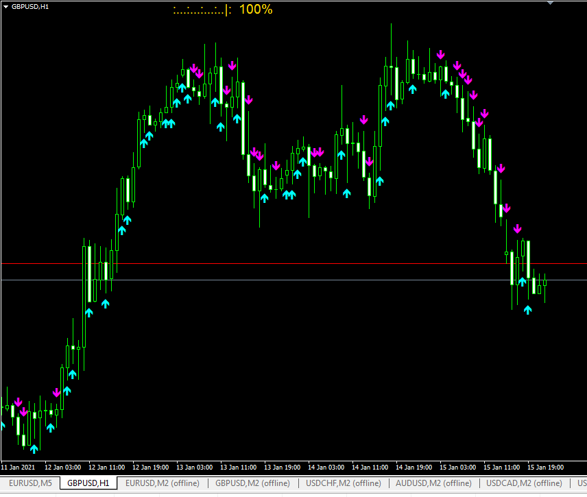Click the 14 Jan 11:00 time label
The image size is (587, 497).
click(x=370, y=468)
